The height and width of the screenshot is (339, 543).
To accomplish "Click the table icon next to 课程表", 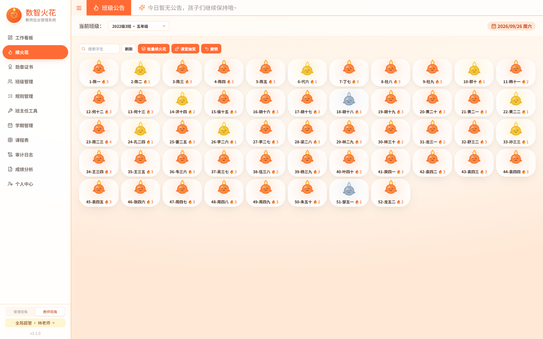I will pos(10,140).
